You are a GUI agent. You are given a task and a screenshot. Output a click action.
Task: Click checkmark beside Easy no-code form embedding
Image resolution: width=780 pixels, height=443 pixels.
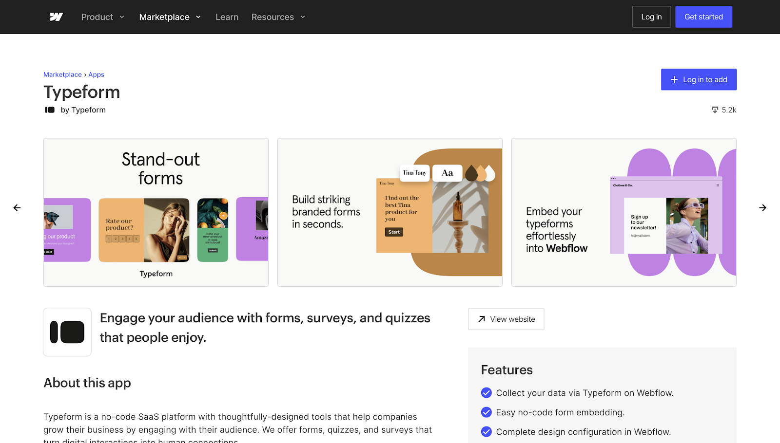[487, 412]
